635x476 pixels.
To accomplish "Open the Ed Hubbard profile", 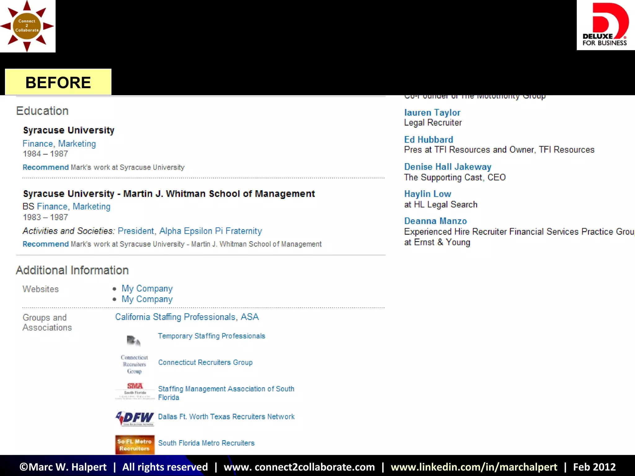I will pos(428,139).
